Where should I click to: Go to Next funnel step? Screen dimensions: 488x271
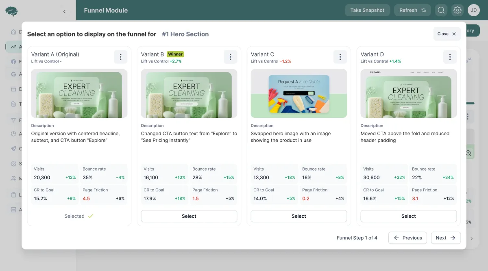tap(446, 238)
